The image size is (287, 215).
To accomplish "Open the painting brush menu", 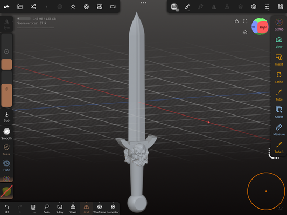I will pos(200,7).
